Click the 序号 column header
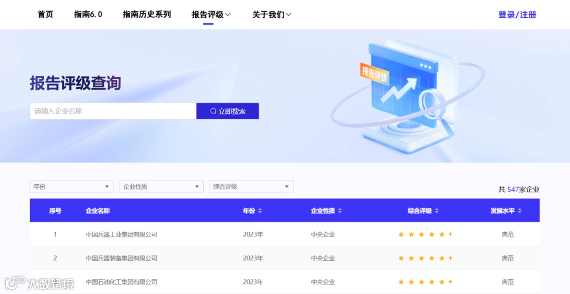570x294 pixels. (x=55, y=211)
